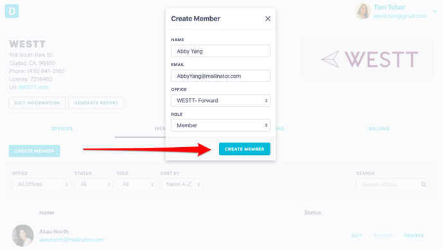Switch to the Billing tab
This screenshot has height=250, width=442.
[379, 129]
